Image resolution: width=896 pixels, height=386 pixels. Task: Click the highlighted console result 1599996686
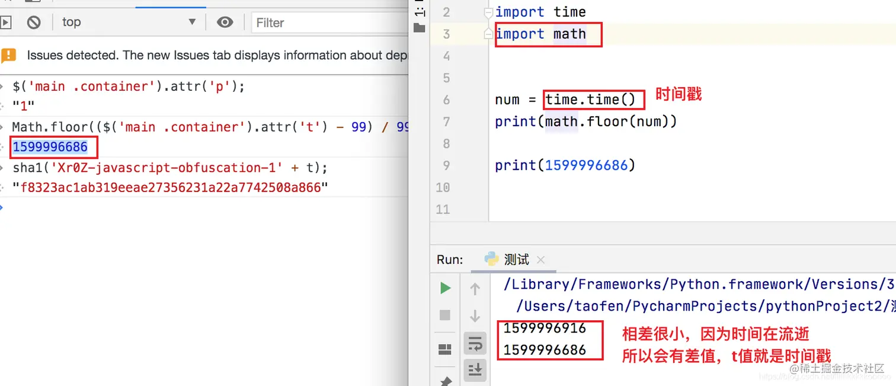tap(50, 147)
